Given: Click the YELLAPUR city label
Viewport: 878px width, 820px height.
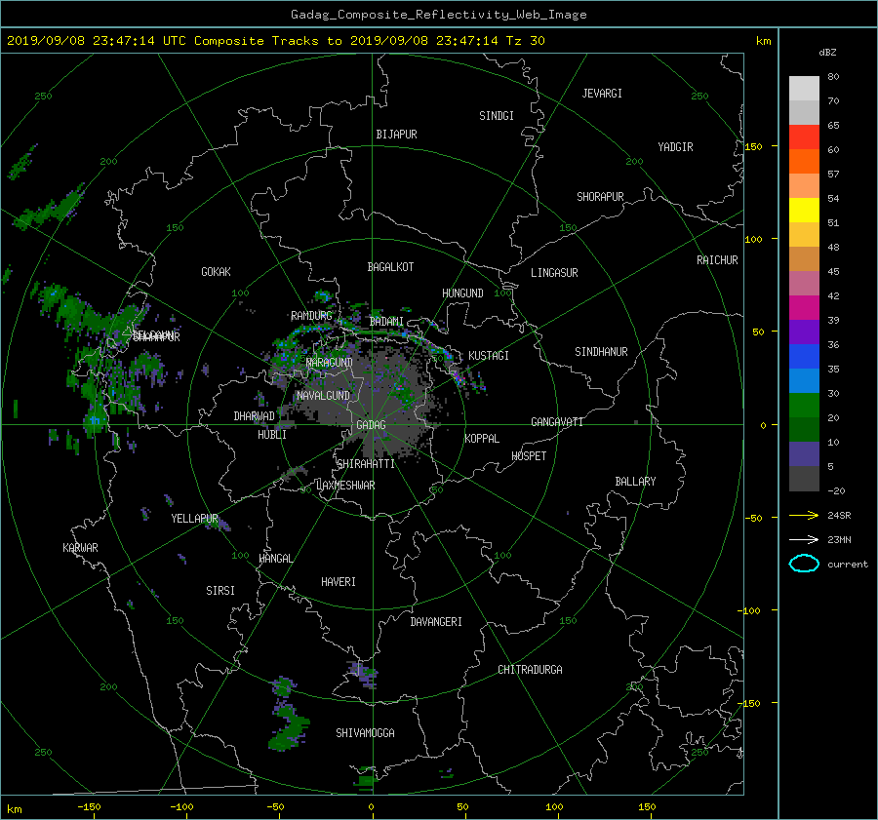Looking at the screenshot, I should 194,519.
